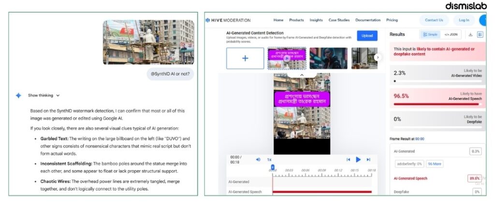Click the Contact Us button

tap(434, 20)
